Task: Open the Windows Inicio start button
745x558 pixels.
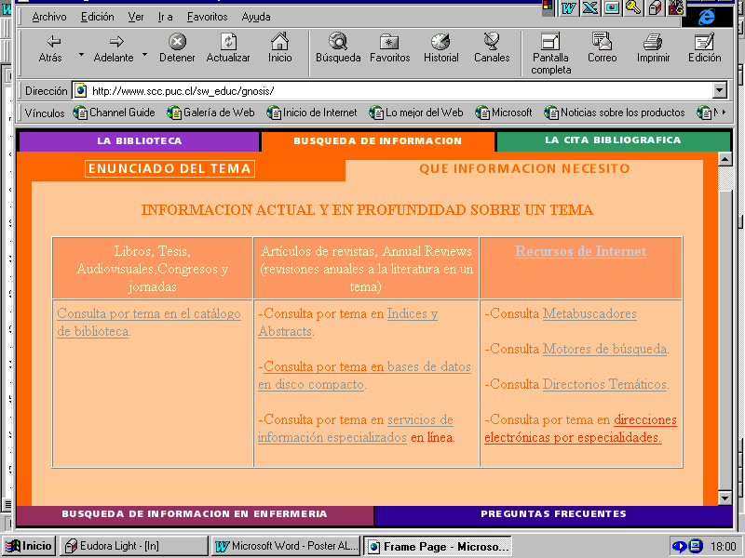Action: (x=29, y=546)
